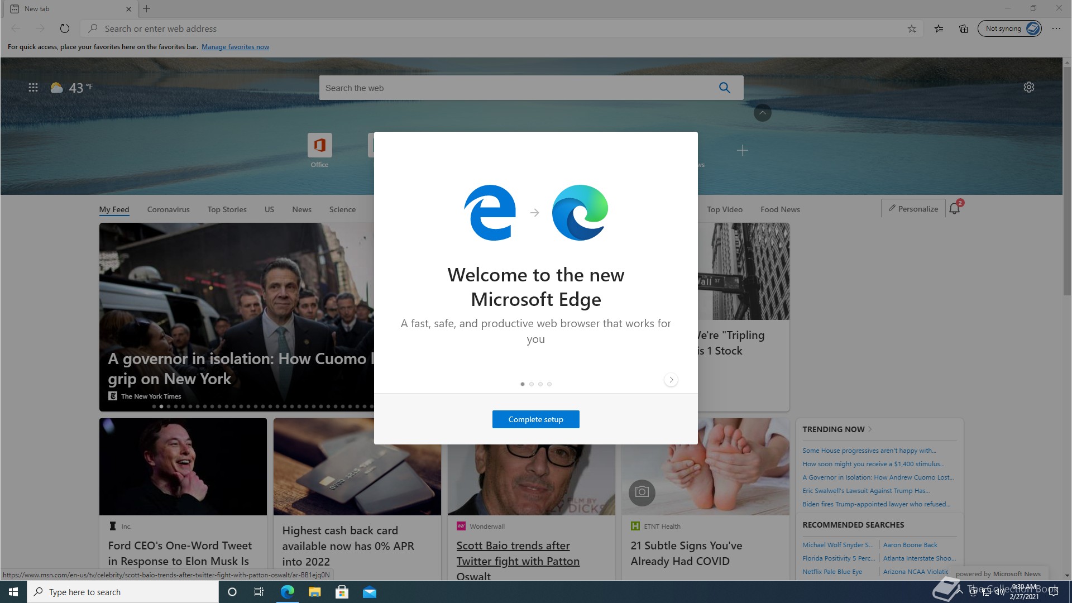Open 21 Subtle Signs You've Already Had COVID
The image size is (1072, 603).
point(686,553)
